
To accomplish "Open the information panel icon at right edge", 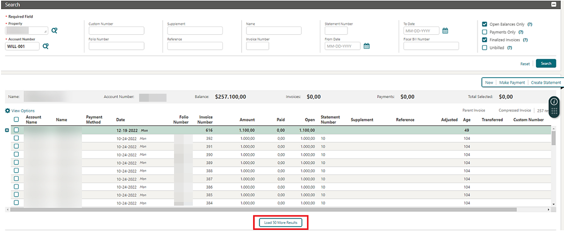I will [x=554, y=101].
